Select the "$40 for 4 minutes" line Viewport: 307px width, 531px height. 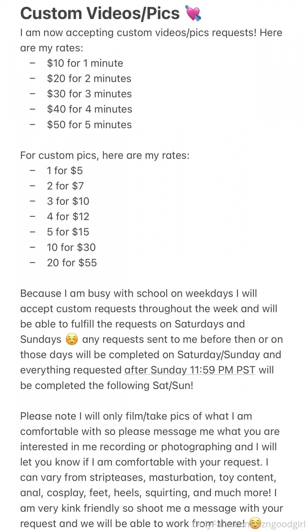89,109
